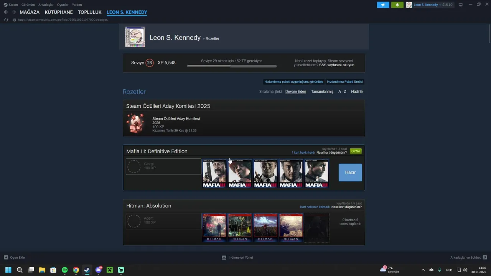Click the Arkadaşlar ve Sohbet label
Viewport: 491px width, 276px height.
465,258
